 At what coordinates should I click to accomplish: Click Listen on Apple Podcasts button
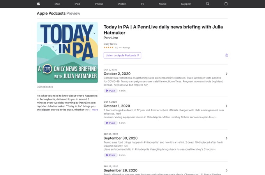[122, 55]
